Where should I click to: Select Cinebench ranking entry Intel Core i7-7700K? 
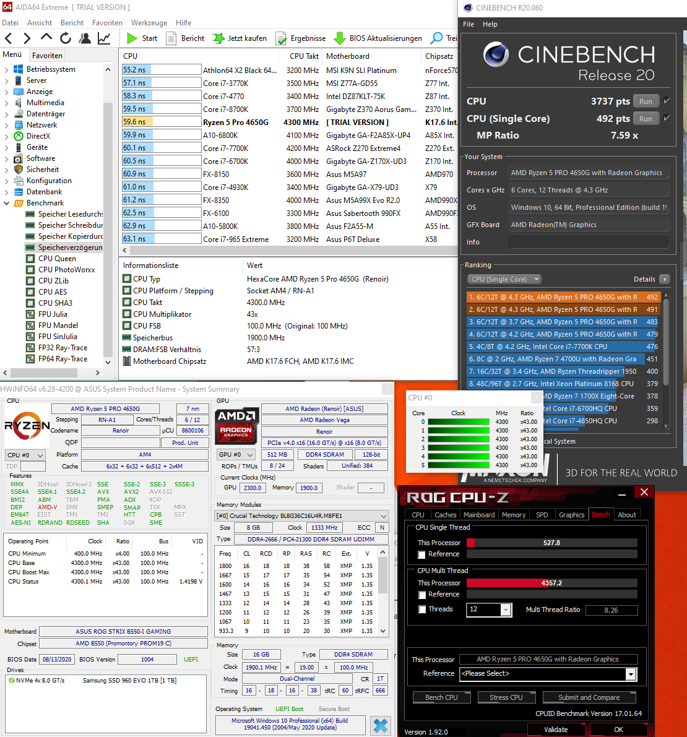coord(563,347)
